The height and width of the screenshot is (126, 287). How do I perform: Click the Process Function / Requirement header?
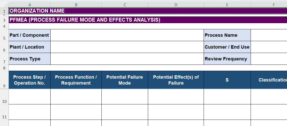coord(76,80)
